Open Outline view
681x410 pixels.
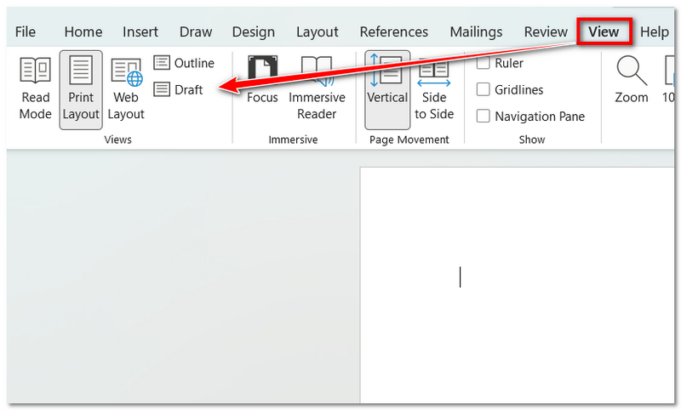[185, 63]
